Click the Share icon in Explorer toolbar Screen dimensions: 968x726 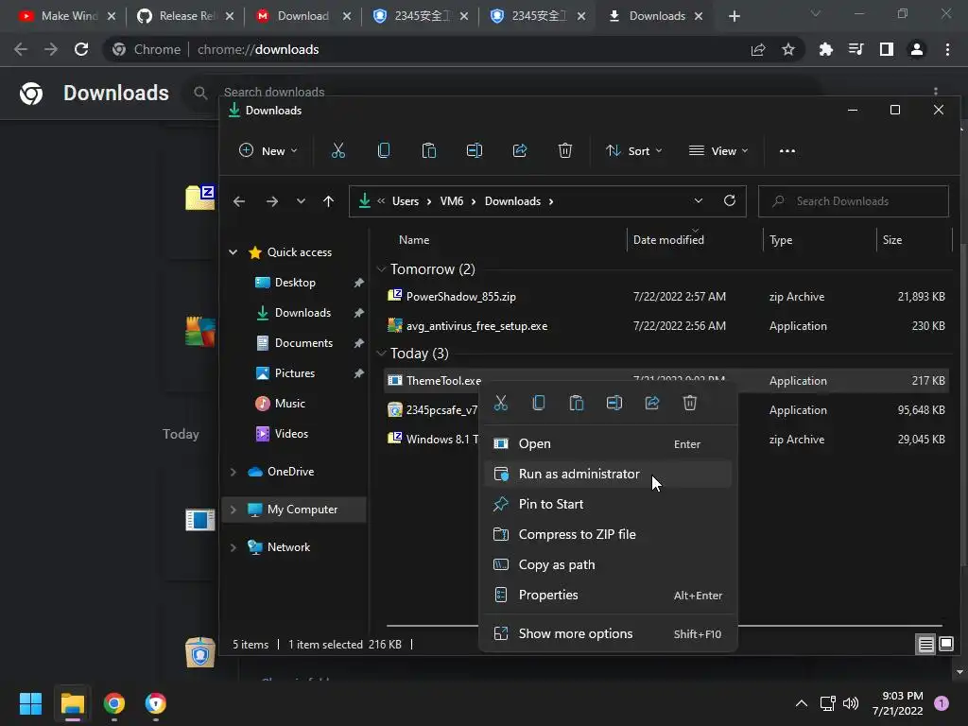(520, 150)
